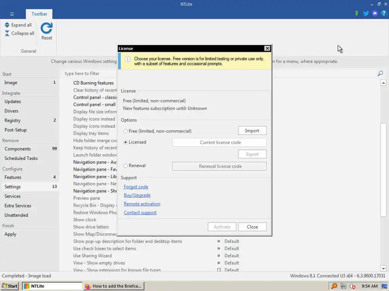Viewport: 389px width, 291px height.
Task: Open the Remote activation link
Action: (142, 204)
